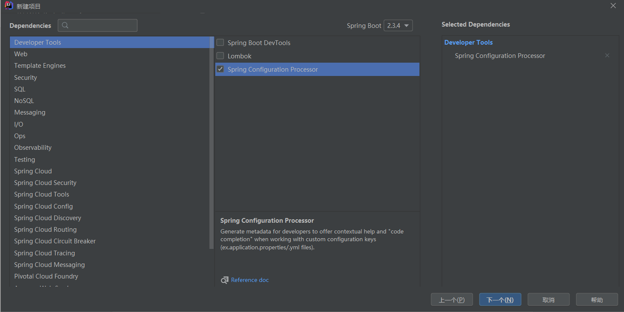
Task: Click the Developer Tools heading in Selected Dependencies
Action: (468, 42)
